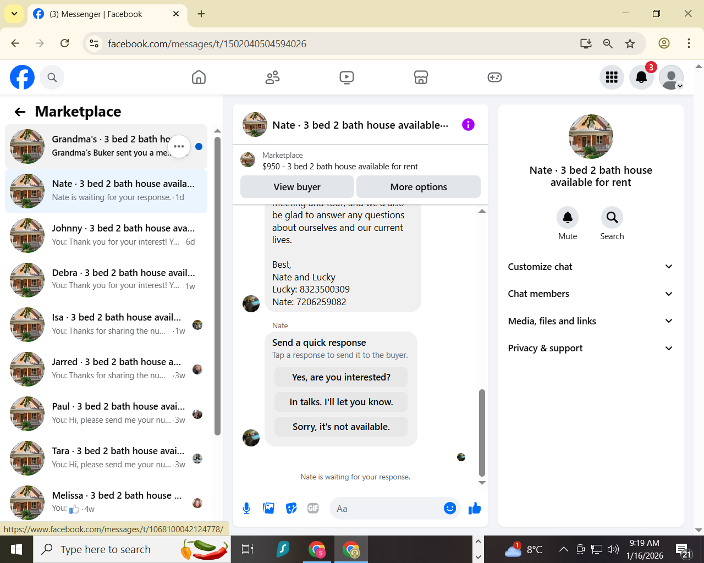Screen dimensions: 704x563
Task: Click the address bar URL
Action: click(x=207, y=43)
